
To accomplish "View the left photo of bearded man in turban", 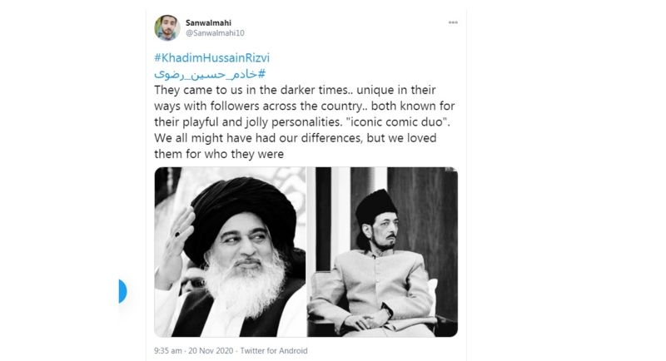I will 230,252.
